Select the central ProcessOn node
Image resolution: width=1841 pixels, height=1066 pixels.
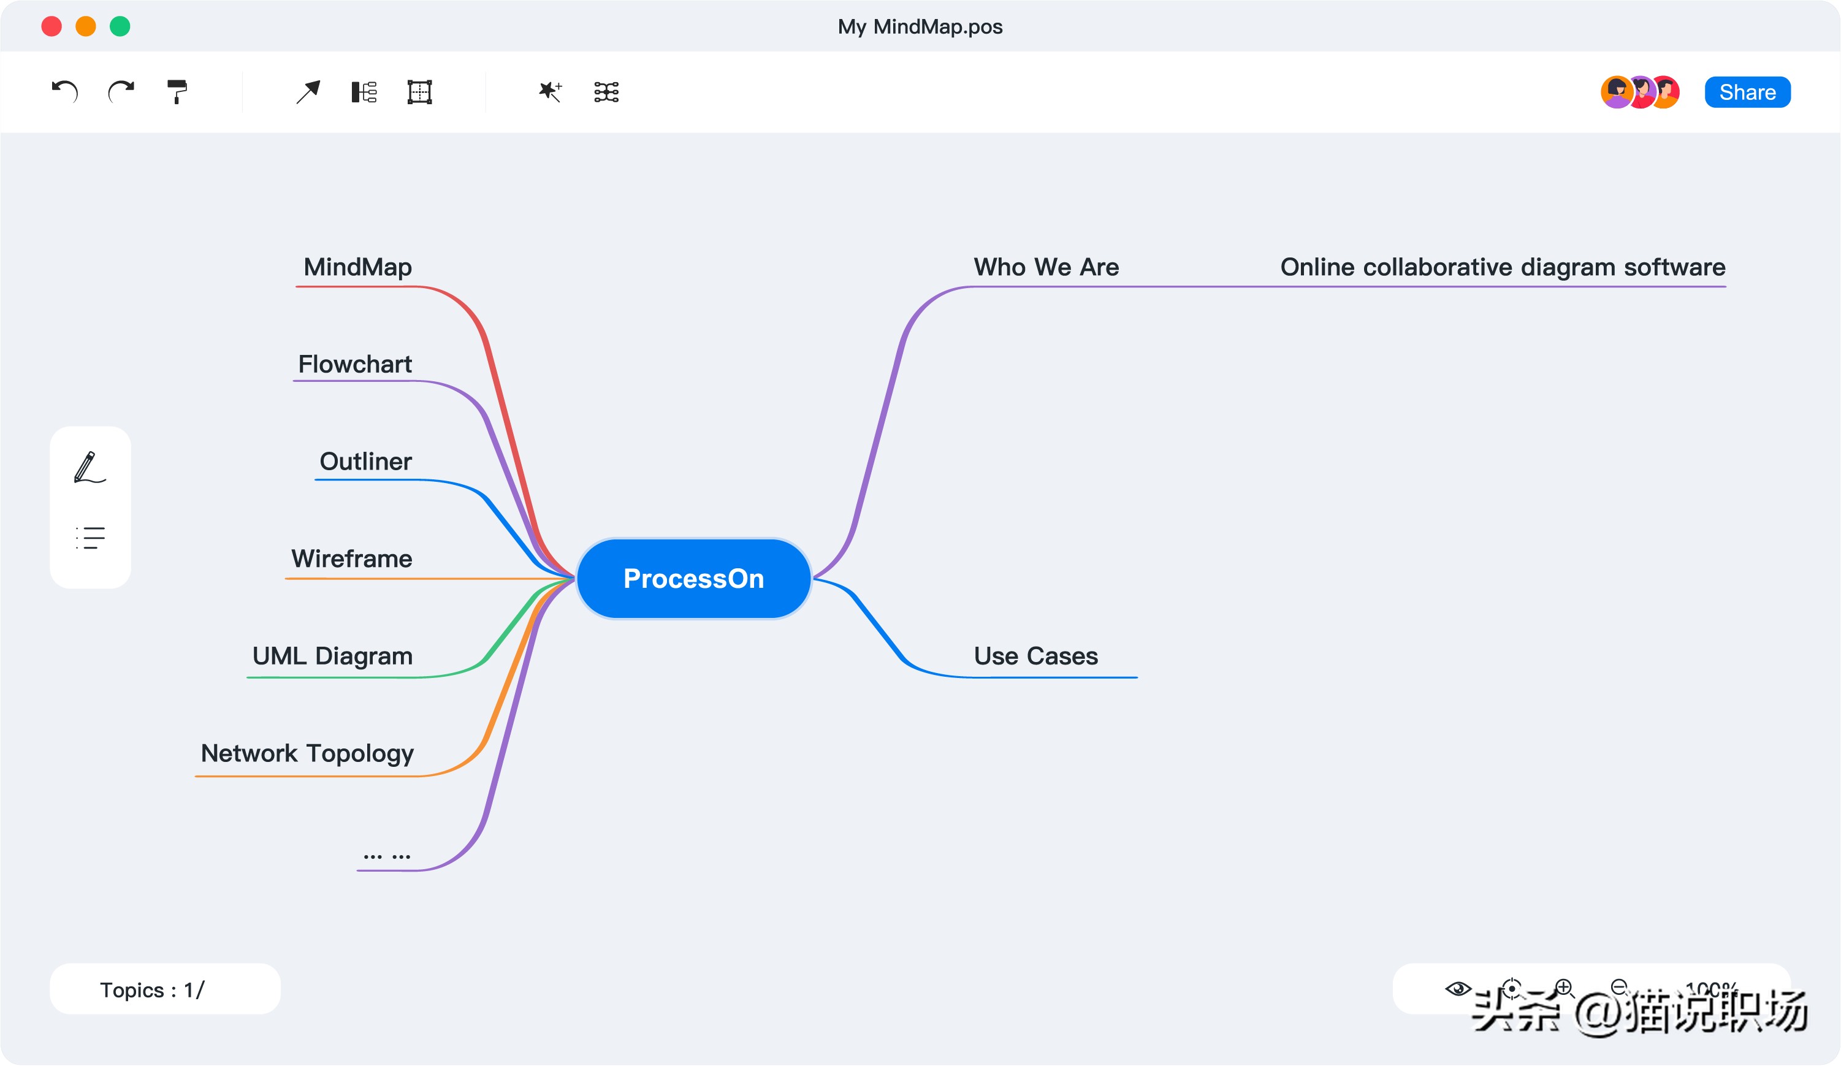pos(693,579)
